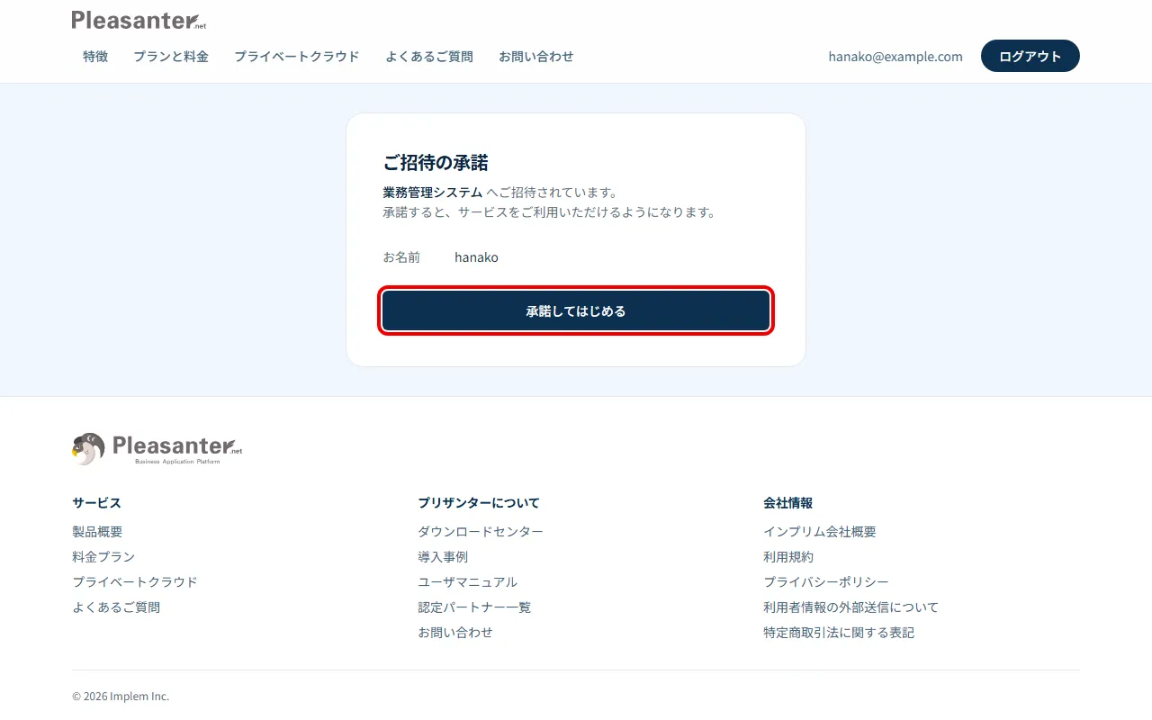Image resolution: width=1152 pixels, height=720 pixels.
Task: Click the hanako name value in the card
Action: click(x=476, y=257)
